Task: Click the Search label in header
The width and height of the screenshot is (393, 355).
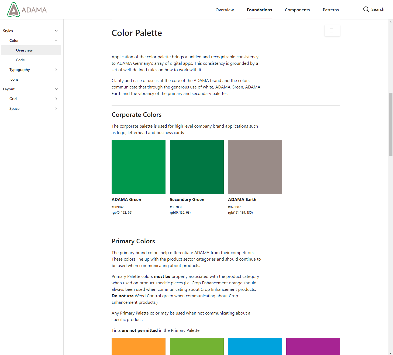Action: pos(378,9)
